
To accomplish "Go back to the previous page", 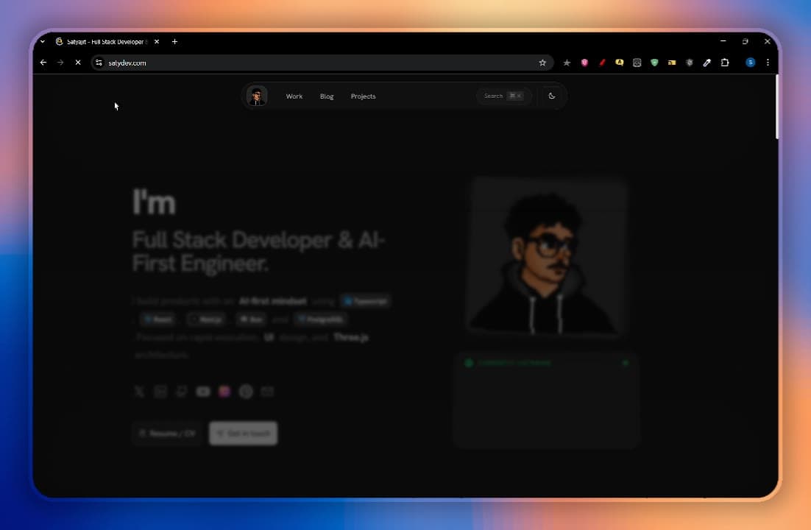I will tap(43, 63).
